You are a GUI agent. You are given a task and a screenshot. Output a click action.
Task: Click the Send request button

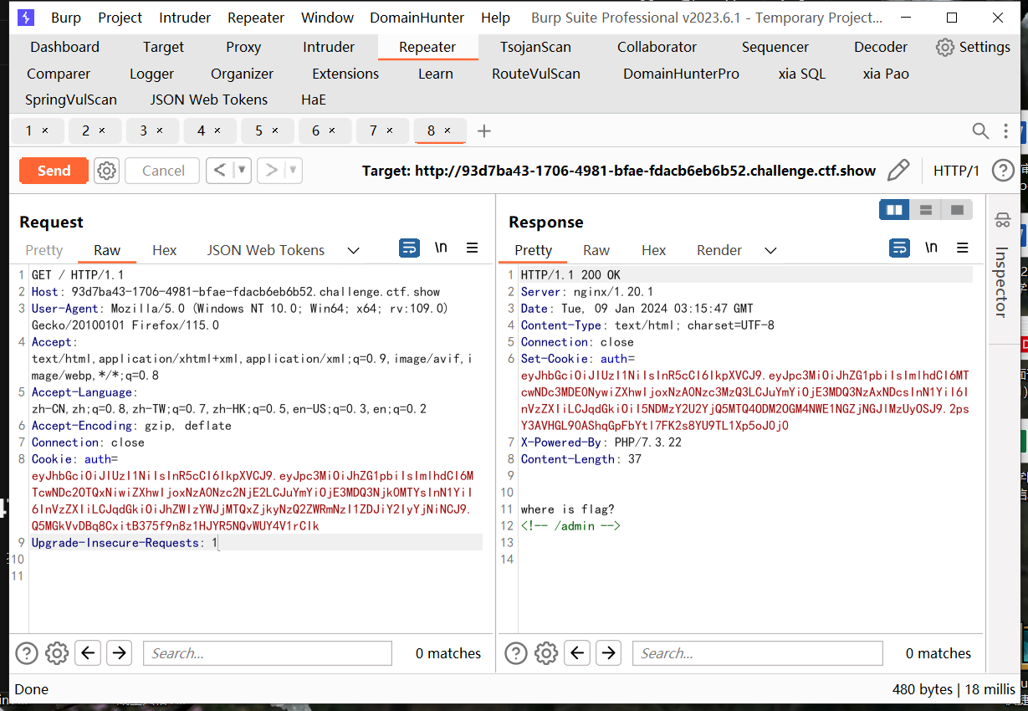click(54, 171)
